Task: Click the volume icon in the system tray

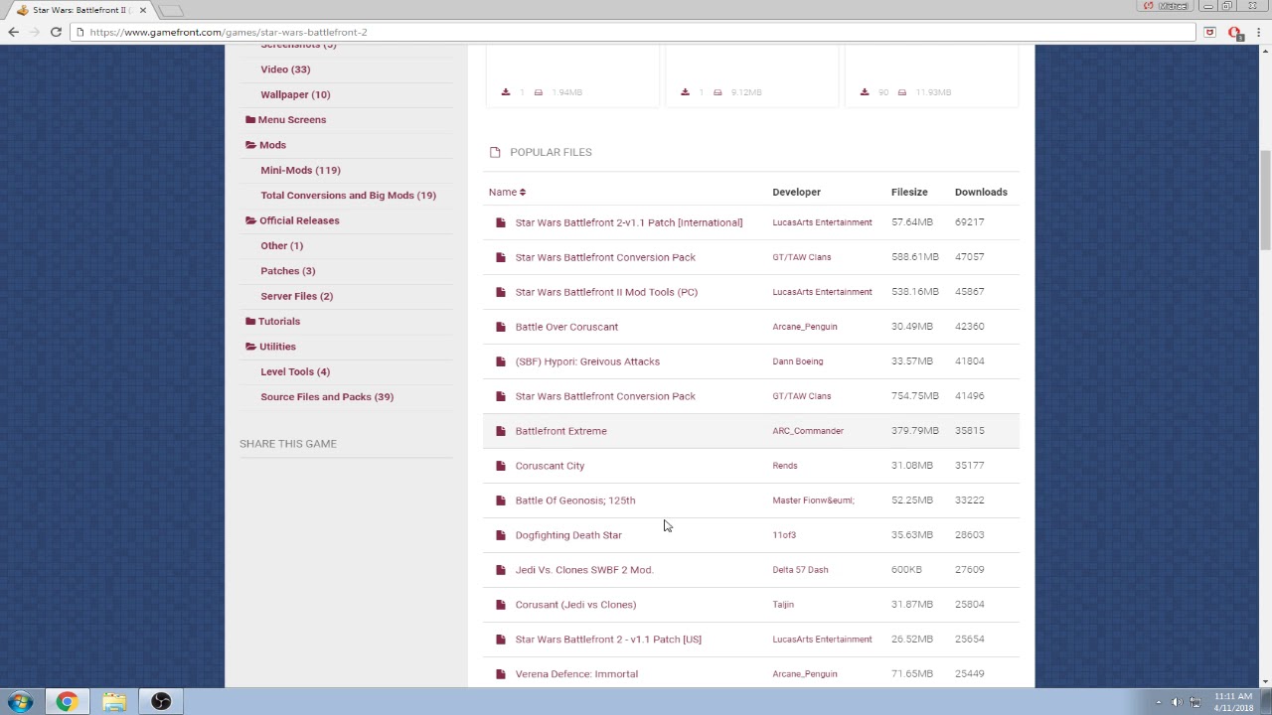Action: pos(1177,702)
